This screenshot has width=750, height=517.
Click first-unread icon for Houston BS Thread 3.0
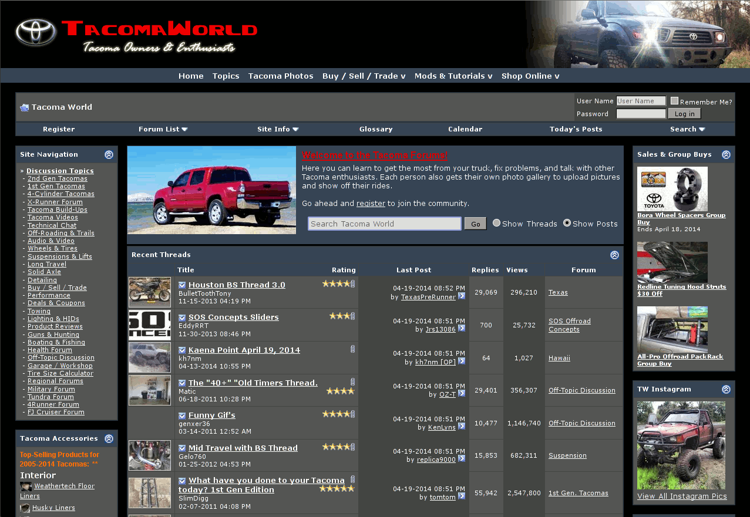pyautogui.click(x=182, y=285)
